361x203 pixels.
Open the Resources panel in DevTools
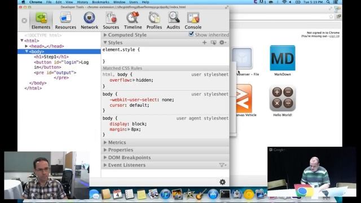65,21
